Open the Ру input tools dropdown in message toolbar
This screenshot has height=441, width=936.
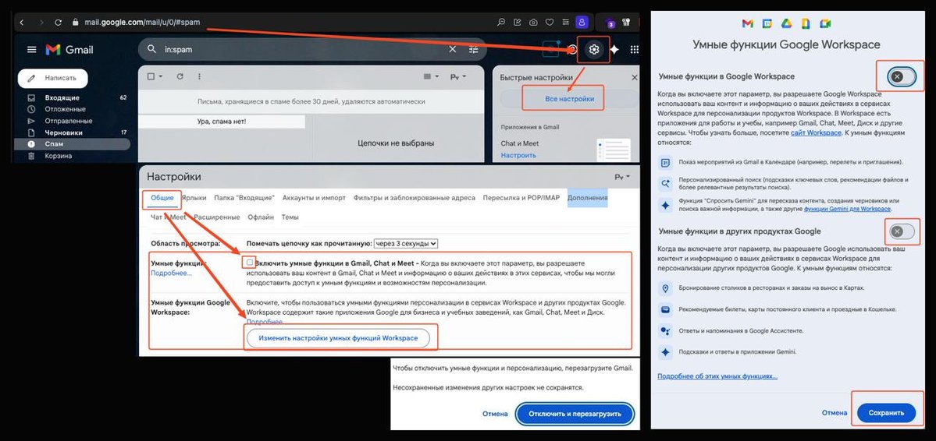tap(458, 76)
